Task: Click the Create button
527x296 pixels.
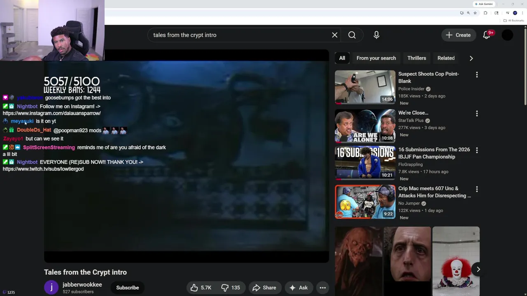Action: tap(458, 35)
